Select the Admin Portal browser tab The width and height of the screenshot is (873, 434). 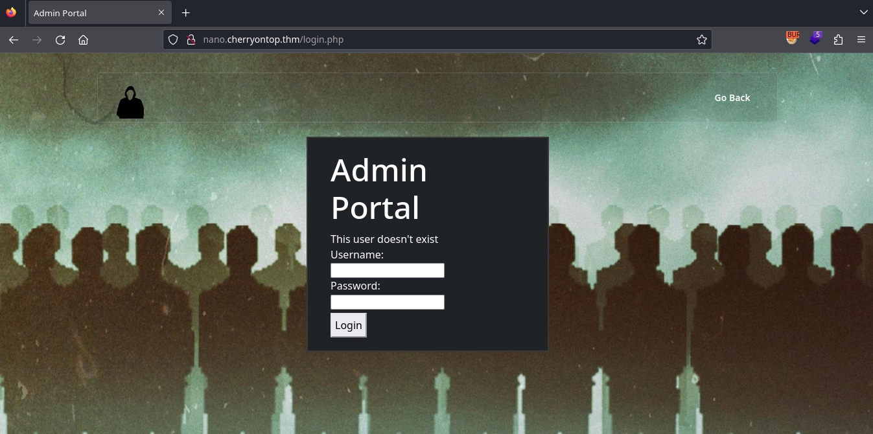tap(91, 13)
